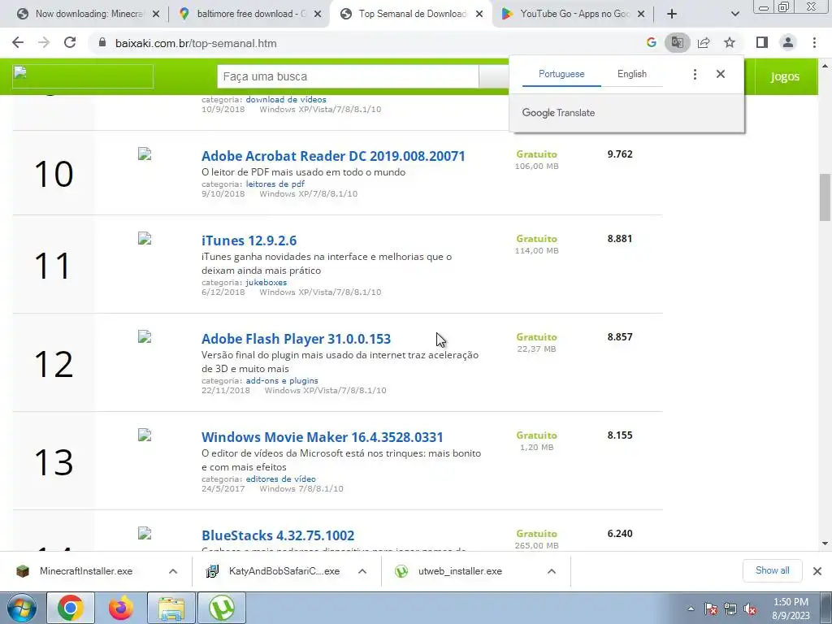Screen dimensions: 832x624
Task: Open the KatyAndBobSafariC....exe download
Action: [x=284, y=571]
